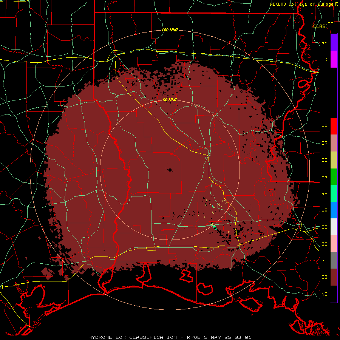Click the RA legend label
Screen dimensions: 340x340
click(x=325, y=194)
